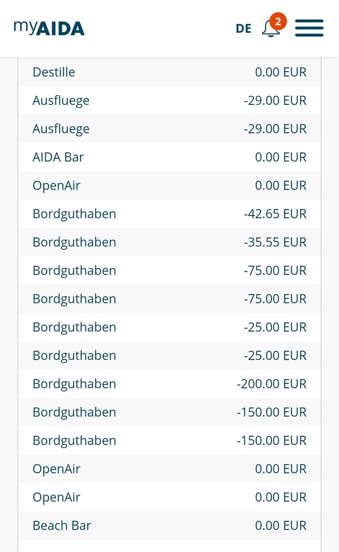Select the OpenAir entry directly above Beach Bar
The height and width of the screenshot is (552, 339).
(x=56, y=497)
